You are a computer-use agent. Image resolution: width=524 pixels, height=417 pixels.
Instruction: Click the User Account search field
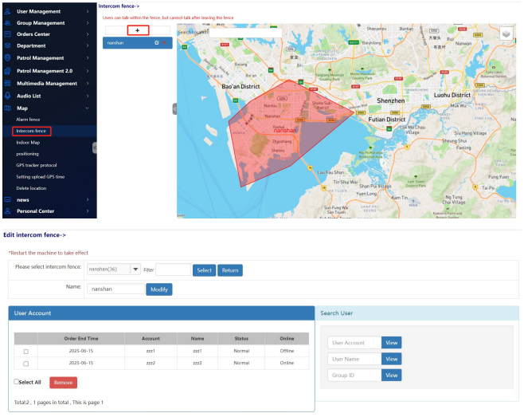(x=354, y=343)
